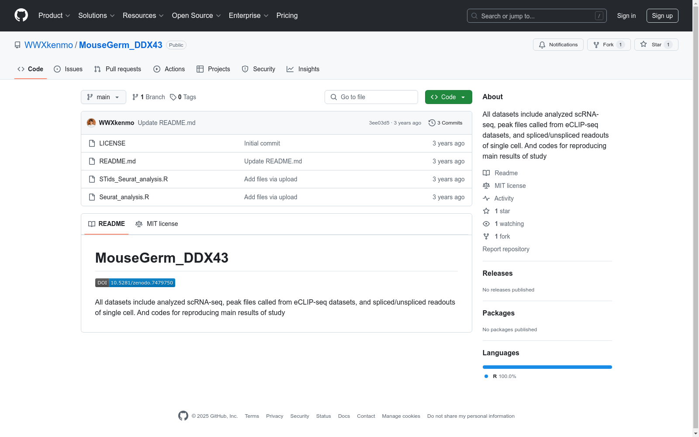Open the Releases heading link
Viewport: 699px width, 437px height.
point(498,273)
